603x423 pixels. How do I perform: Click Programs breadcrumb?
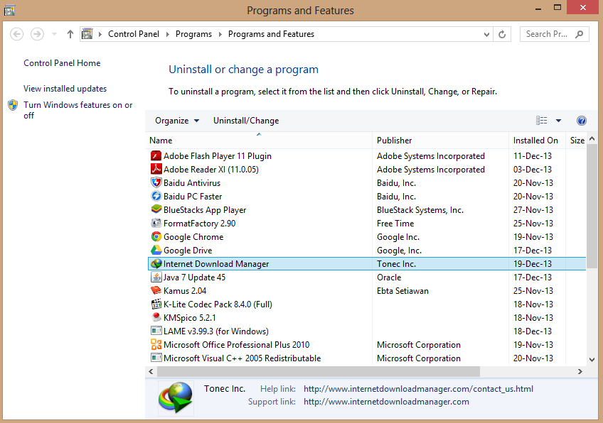[x=193, y=34]
